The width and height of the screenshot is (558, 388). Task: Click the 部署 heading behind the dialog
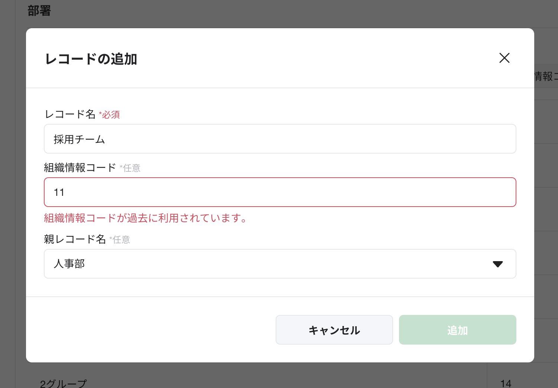point(39,11)
